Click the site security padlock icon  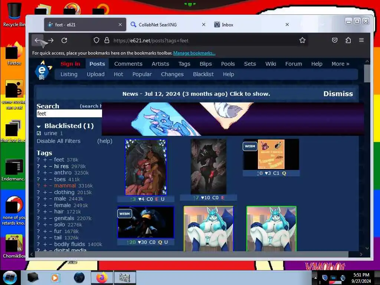[x=107, y=40]
